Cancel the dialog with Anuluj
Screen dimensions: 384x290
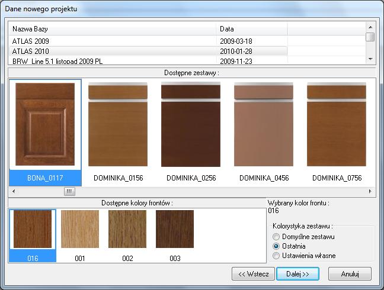click(x=350, y=274)
